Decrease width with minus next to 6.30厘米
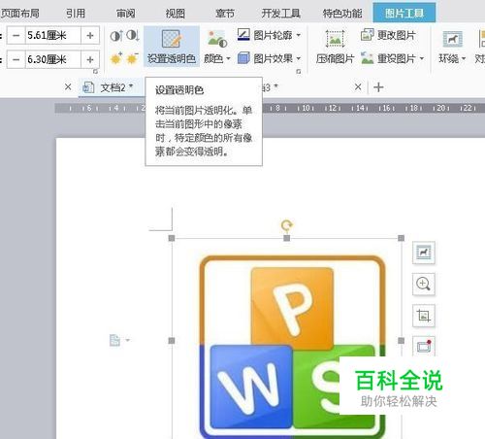 point(16,59)
